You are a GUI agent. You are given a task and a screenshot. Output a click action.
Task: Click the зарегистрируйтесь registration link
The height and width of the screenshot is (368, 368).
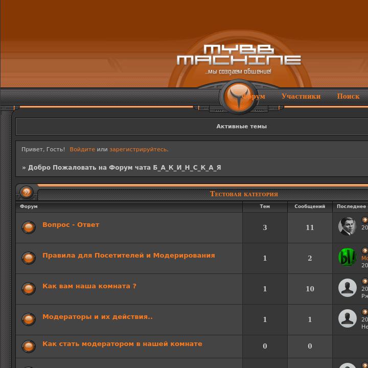pyautogui.click(x=139, y=149)
